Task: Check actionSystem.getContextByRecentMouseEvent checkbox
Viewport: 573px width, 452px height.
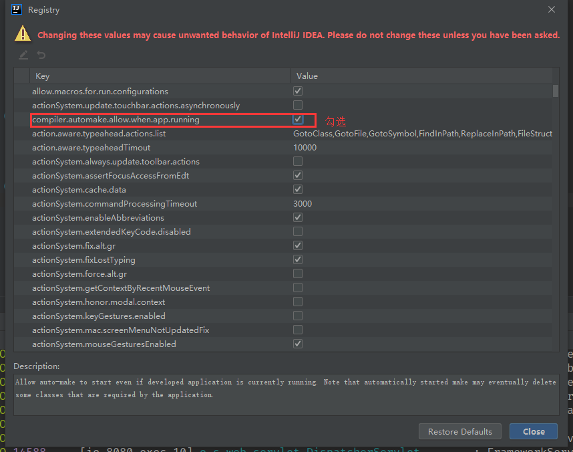Action: 298,288
